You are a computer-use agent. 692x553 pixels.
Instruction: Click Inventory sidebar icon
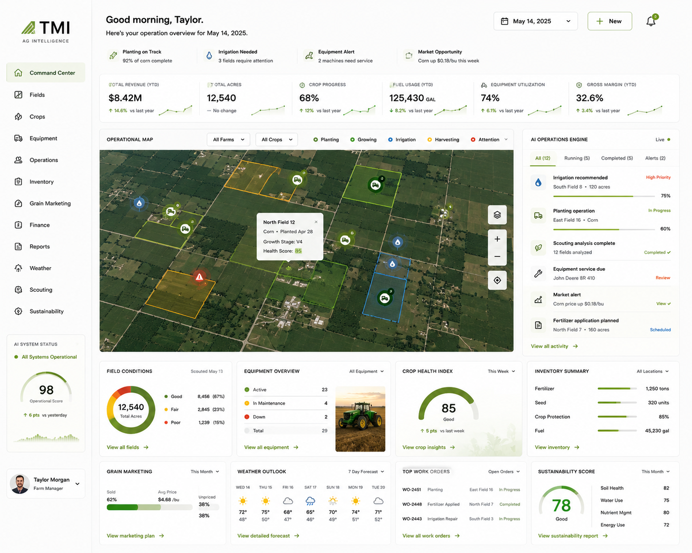[18, 182]
